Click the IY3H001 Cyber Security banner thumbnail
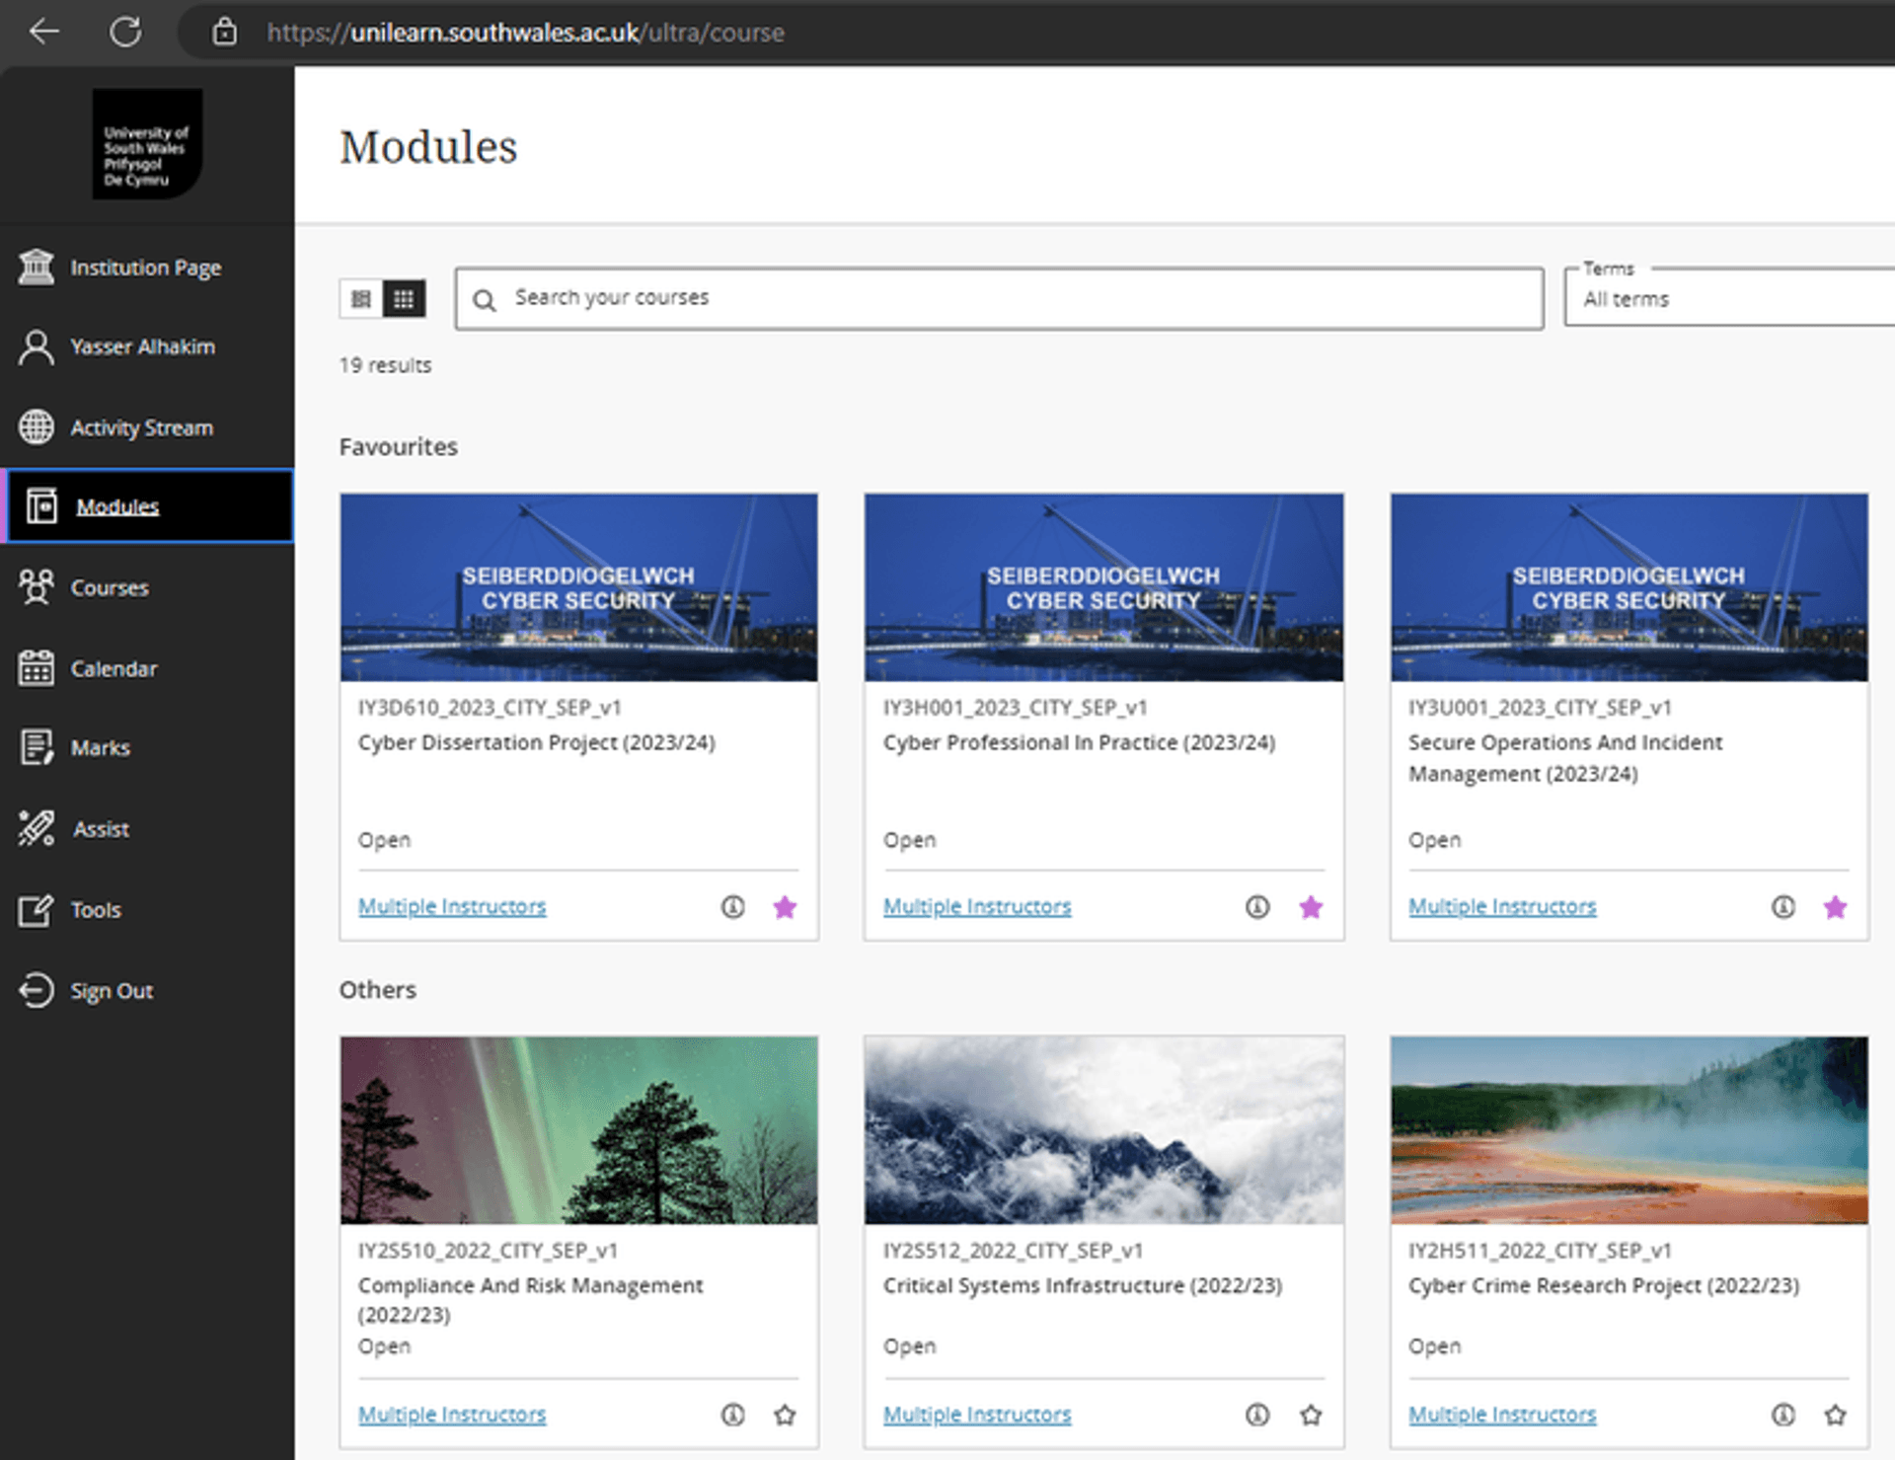This screenshot has width=1895, height=1460. [x=1103, y=587]
